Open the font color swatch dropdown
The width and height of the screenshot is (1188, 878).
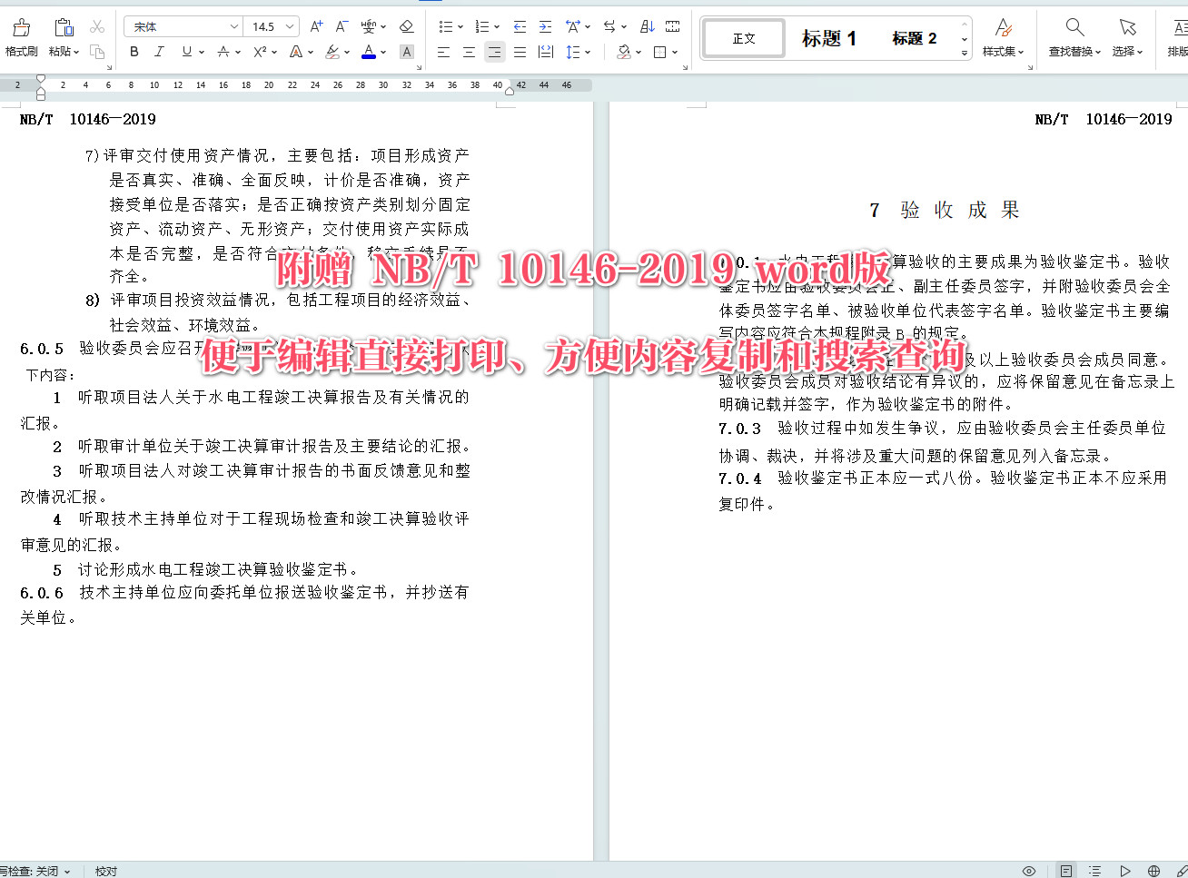(367, 51)
